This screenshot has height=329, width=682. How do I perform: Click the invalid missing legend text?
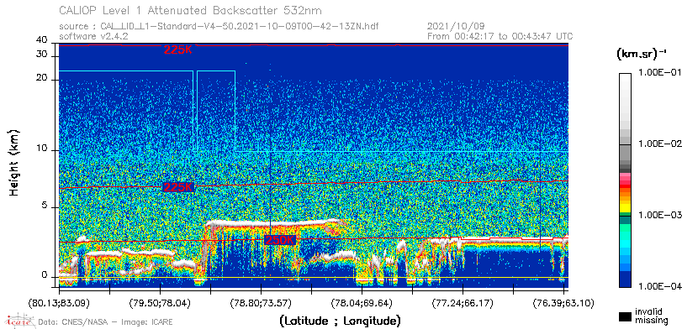(x=652, y=316)
